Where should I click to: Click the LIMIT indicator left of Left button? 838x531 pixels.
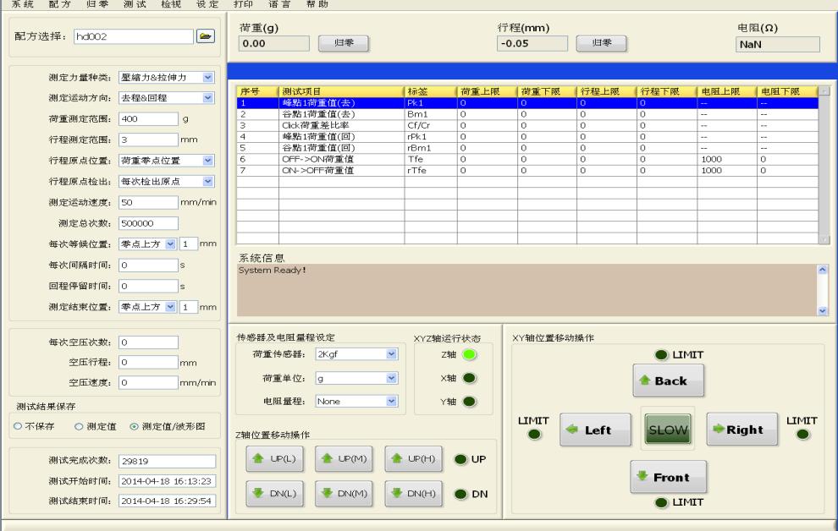(534, 435)
